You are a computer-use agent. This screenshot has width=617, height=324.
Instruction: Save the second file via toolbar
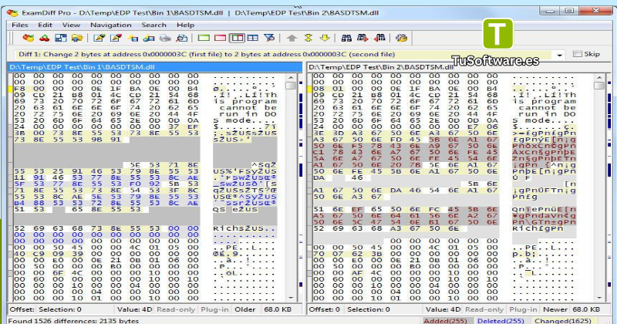tap(149, 39)
